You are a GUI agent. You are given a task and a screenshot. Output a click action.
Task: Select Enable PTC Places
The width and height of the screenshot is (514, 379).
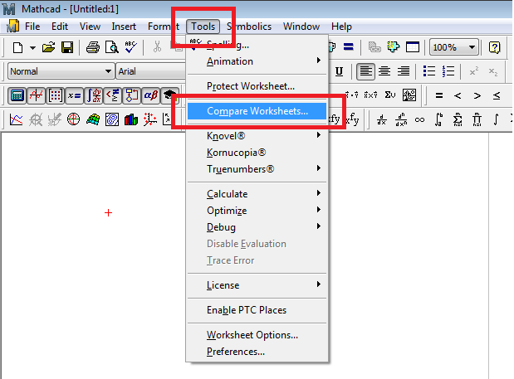(257, 310)
